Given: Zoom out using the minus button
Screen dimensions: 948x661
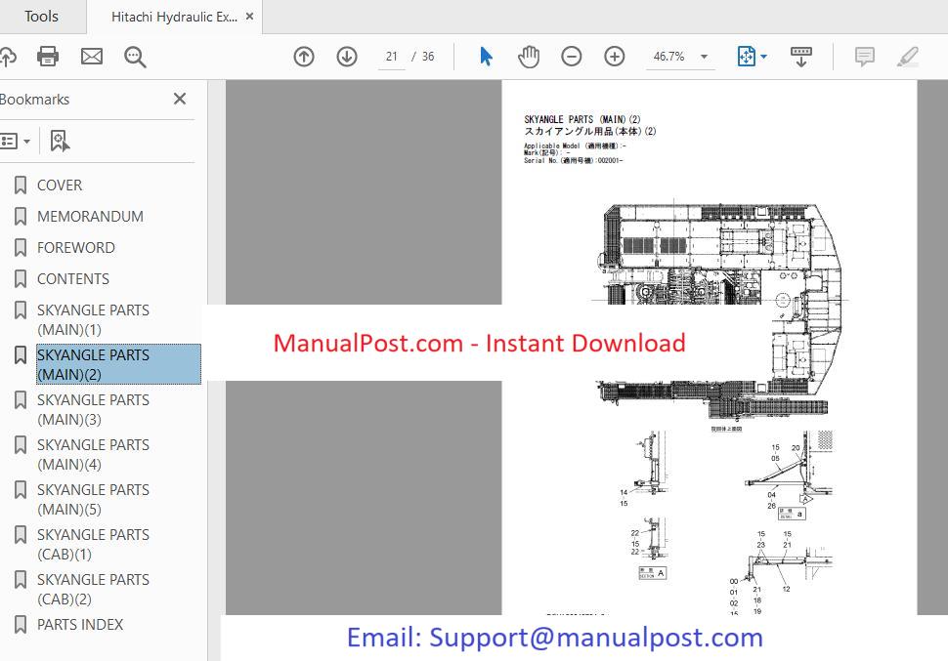Looking at the screenshot, I should click(572, 57).
